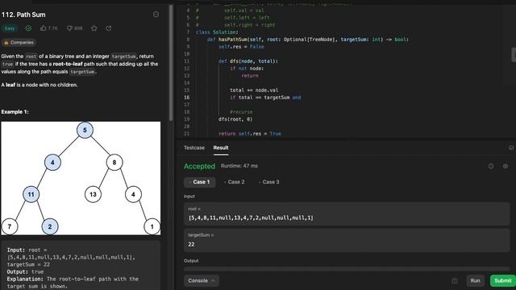The image size is (516, 290).
Task: Click the thumbs down dislike icon
Action: click(x=69, y=28)
